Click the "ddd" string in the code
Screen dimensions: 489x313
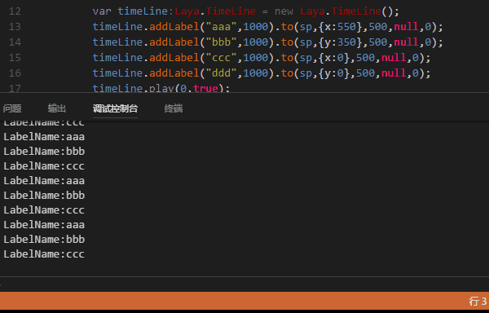click(221, 73)
